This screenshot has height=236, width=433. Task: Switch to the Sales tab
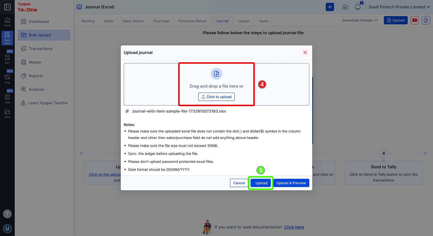coord(109,21)
